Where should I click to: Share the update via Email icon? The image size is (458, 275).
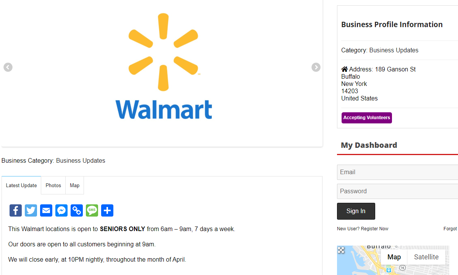pyautogui.click(x=46, y=210)
